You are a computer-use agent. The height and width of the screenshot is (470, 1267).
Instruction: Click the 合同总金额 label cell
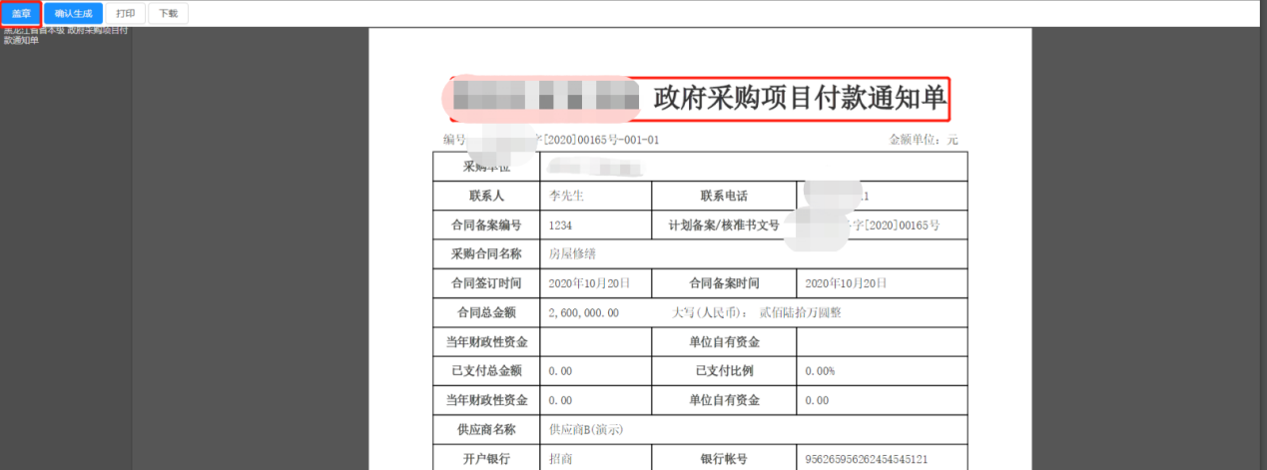[486, 312]
